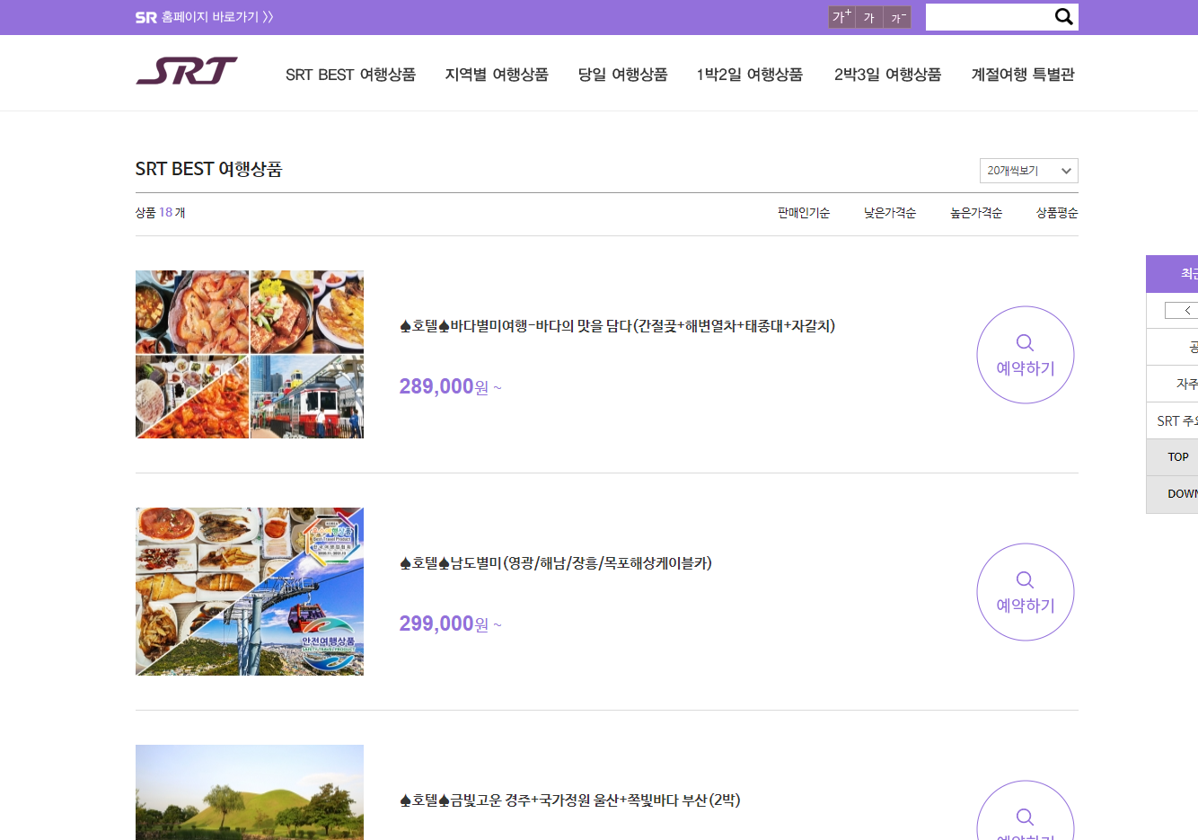1198x840 pixels.
Task: Click the SRT BEST 여행상품 page heading
Action: click(x=208, y=169)
